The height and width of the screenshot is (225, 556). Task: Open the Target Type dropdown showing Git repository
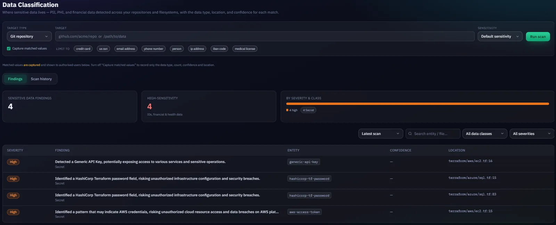click(x=29, y=36)
